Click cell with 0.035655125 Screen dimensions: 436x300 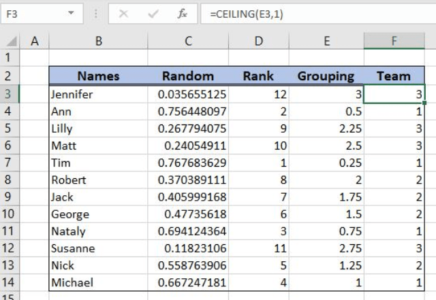(188, 94)
